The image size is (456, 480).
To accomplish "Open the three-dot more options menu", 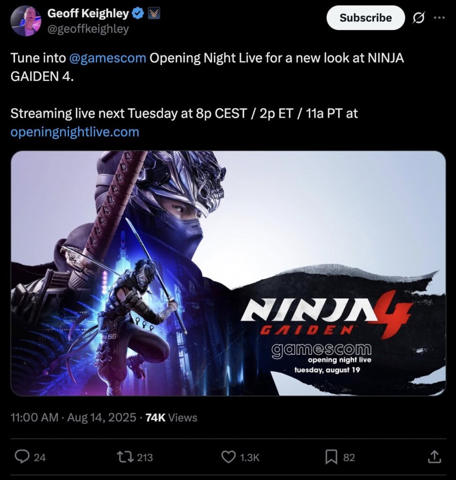I will click(439, 18).
